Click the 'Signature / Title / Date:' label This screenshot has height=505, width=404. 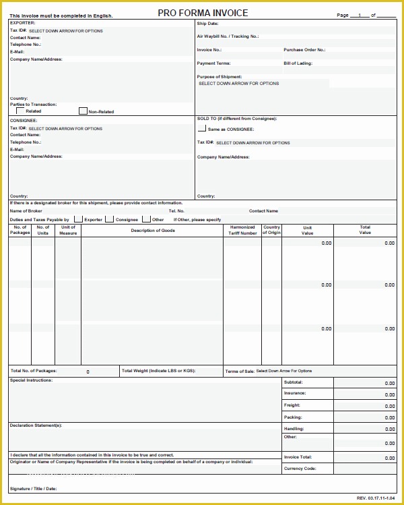click(34, 489)
